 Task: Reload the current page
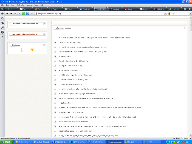[24, 14]
